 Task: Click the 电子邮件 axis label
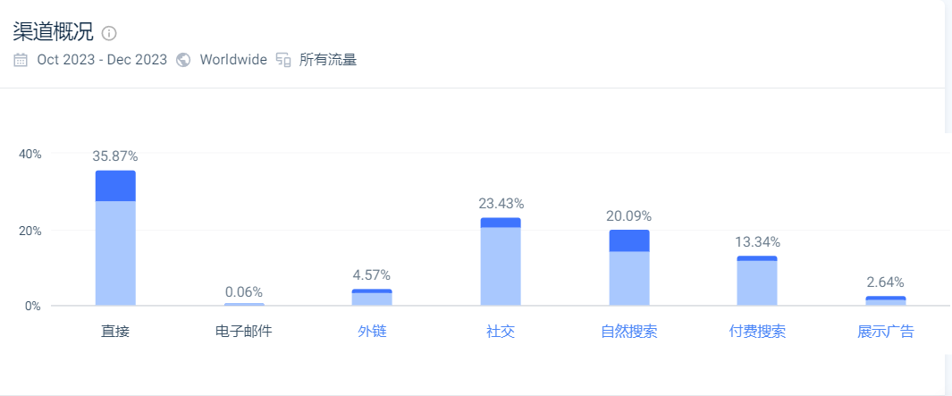243,332
